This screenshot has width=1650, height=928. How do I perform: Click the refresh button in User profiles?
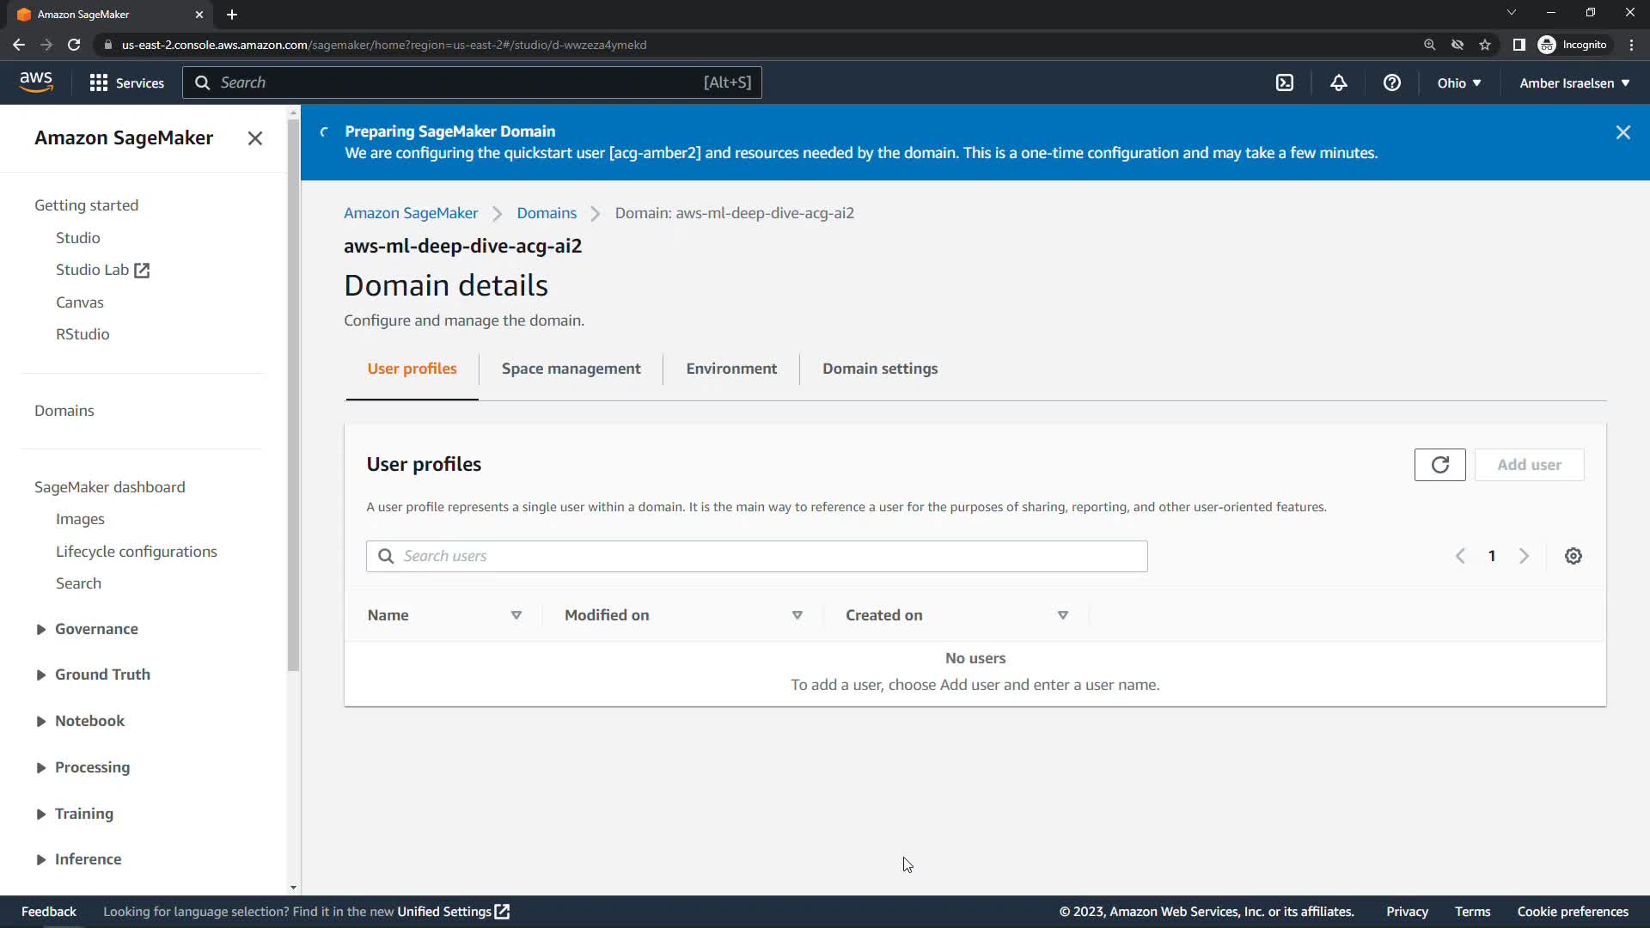(x=1439, y=465)
